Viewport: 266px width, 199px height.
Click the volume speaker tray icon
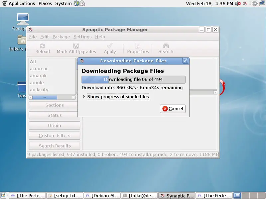[238, 3]
